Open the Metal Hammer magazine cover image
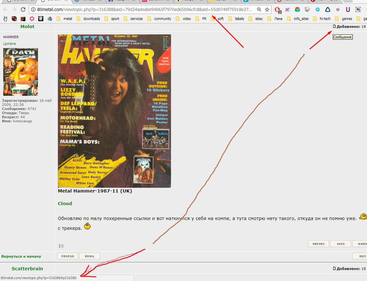Viewport: 367px width, 281px height. 114,111
